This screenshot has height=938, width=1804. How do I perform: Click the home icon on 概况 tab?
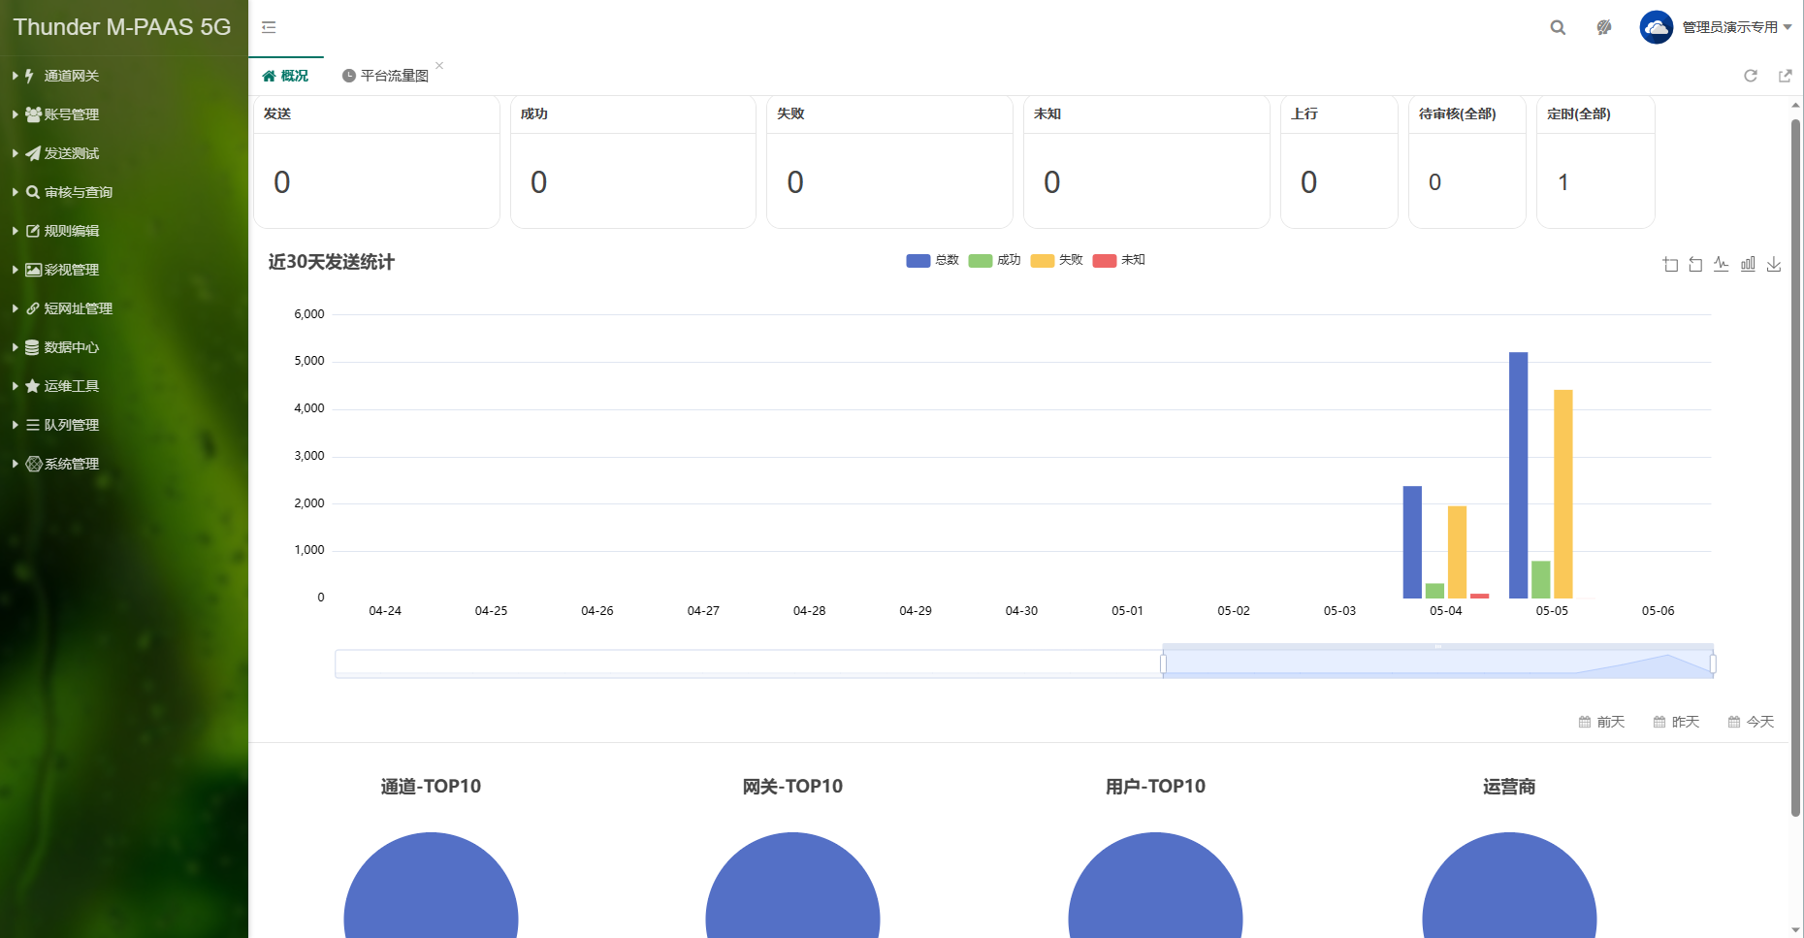tap(269, 76)
